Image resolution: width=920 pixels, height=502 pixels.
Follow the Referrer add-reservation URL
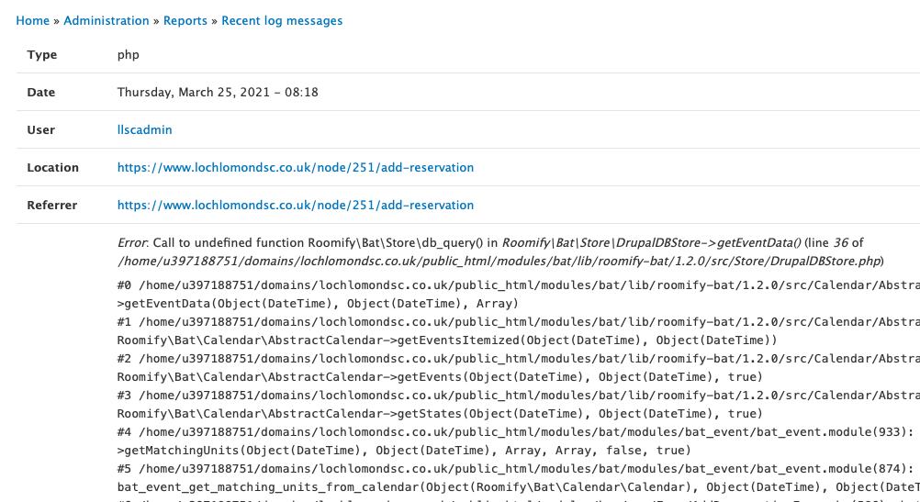295,205
